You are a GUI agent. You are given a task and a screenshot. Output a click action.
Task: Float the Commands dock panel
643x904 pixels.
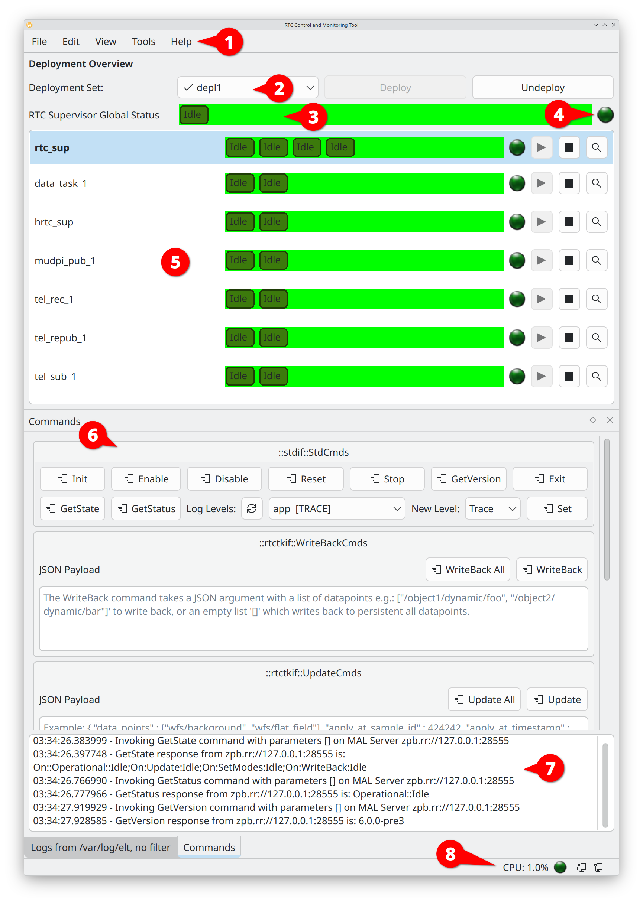[x=592, y=420]
